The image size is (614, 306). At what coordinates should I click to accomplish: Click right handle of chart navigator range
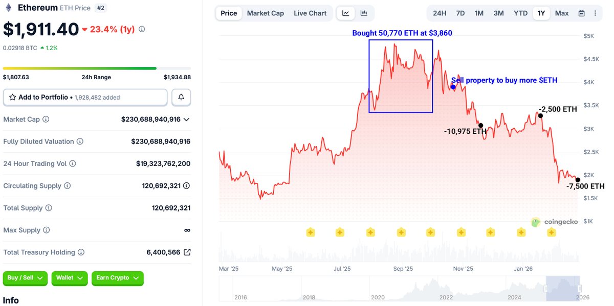579,289
